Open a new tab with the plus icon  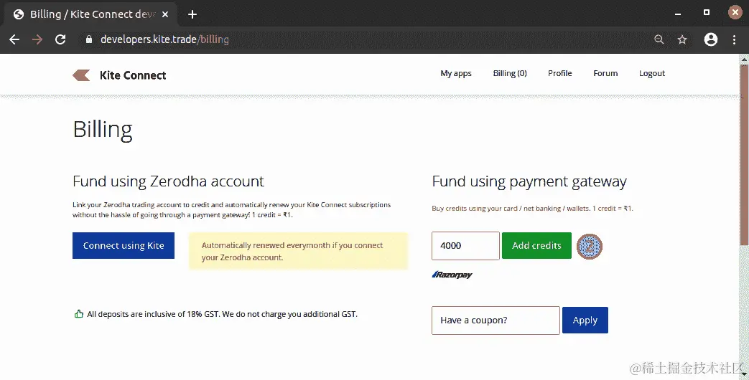tap(192, 14)
